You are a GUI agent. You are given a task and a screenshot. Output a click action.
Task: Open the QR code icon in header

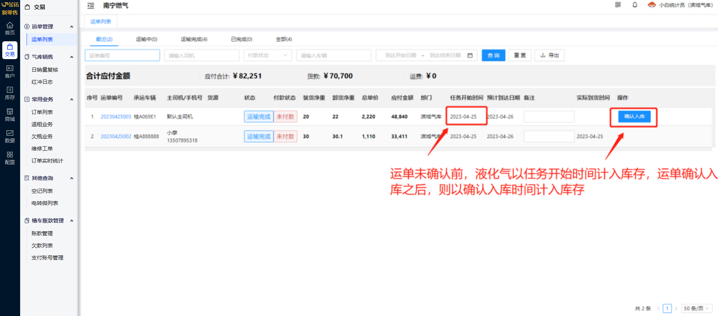coord(618,5)
